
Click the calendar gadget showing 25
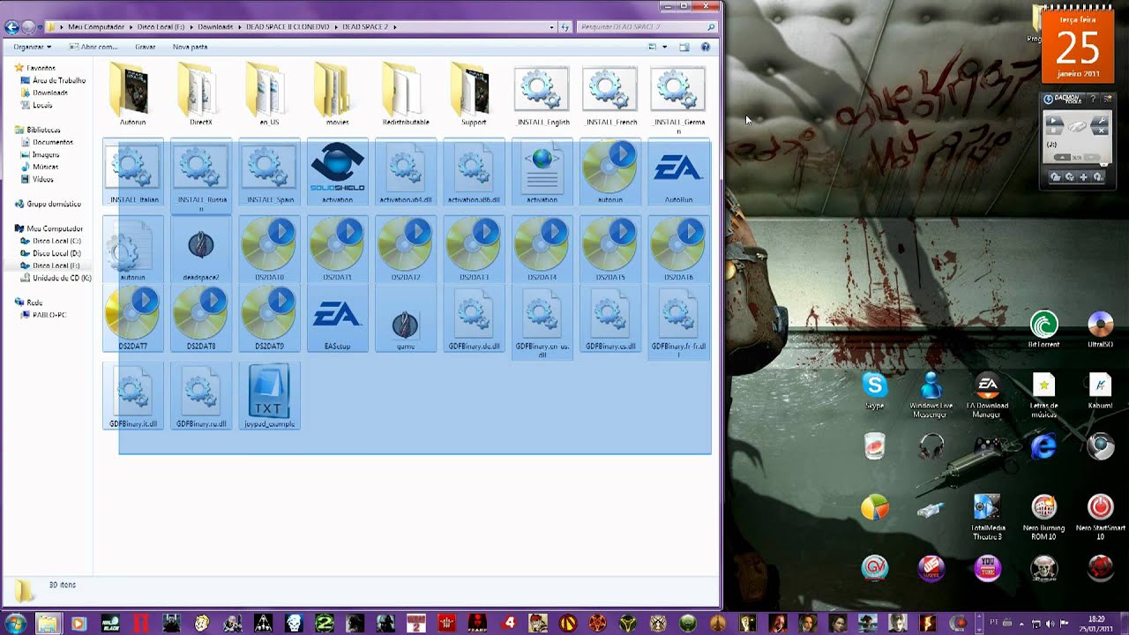[1077, 47]
